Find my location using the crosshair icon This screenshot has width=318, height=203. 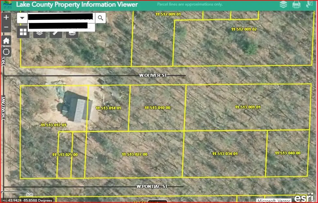6,51
